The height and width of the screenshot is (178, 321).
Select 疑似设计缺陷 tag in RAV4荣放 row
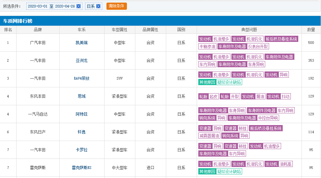[x=229, y=82]
